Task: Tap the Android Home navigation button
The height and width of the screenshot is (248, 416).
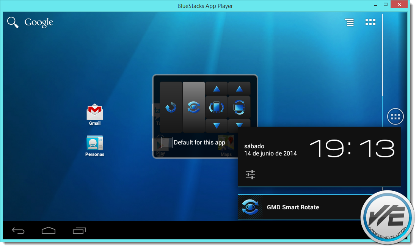Action: (49, 231)
